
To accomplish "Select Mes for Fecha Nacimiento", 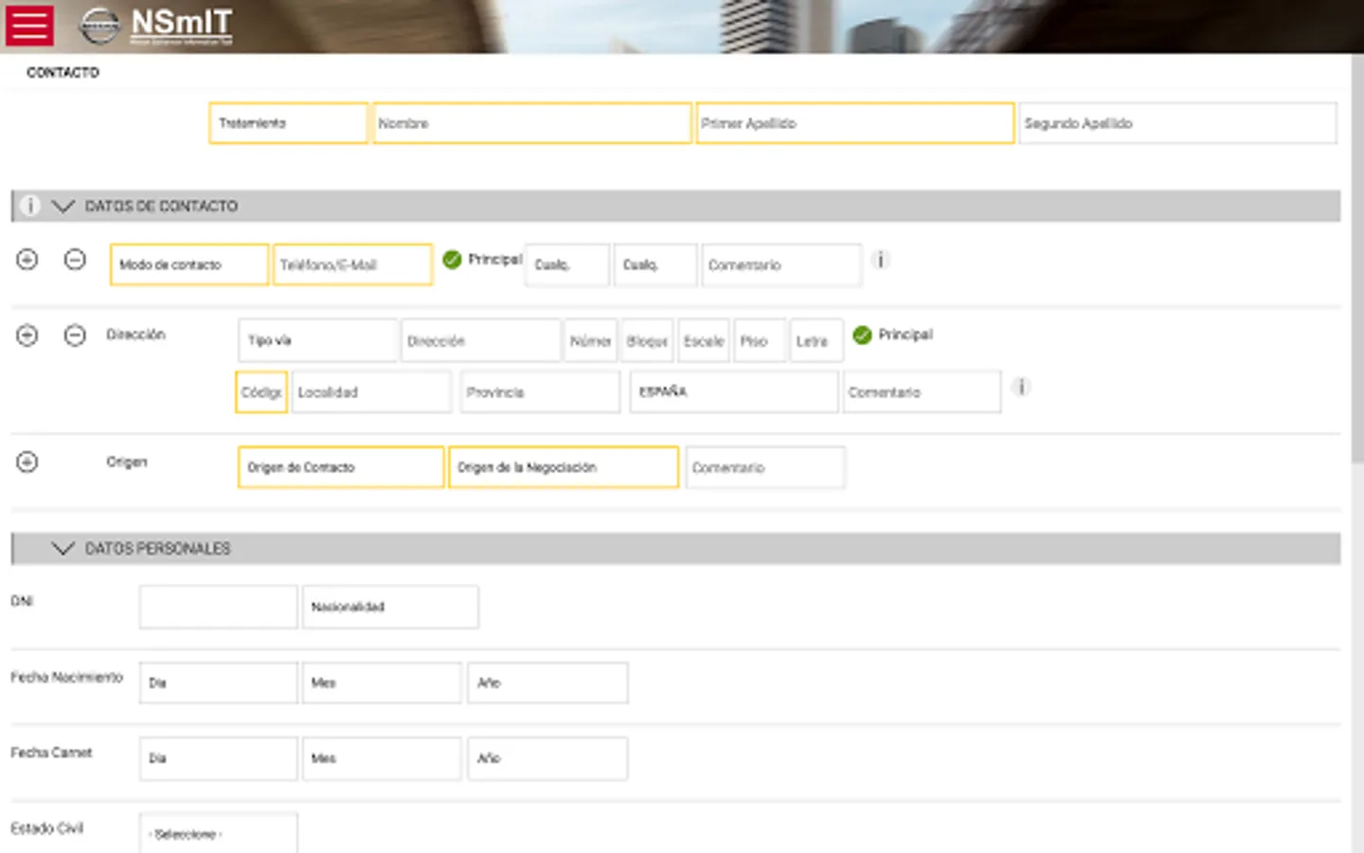I will coord(382,682).
